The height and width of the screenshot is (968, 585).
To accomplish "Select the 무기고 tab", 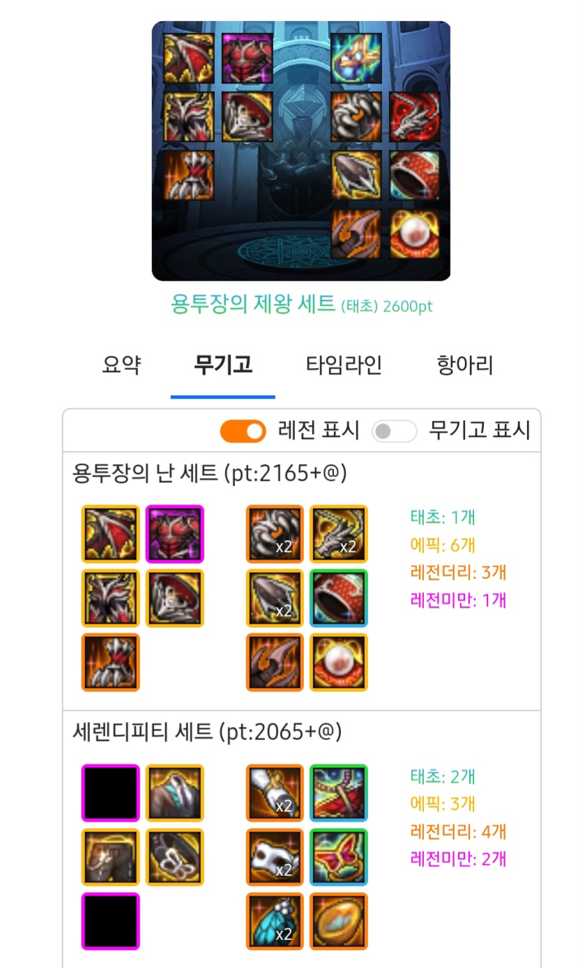I will pyautogui.click(x=223, y=364).
